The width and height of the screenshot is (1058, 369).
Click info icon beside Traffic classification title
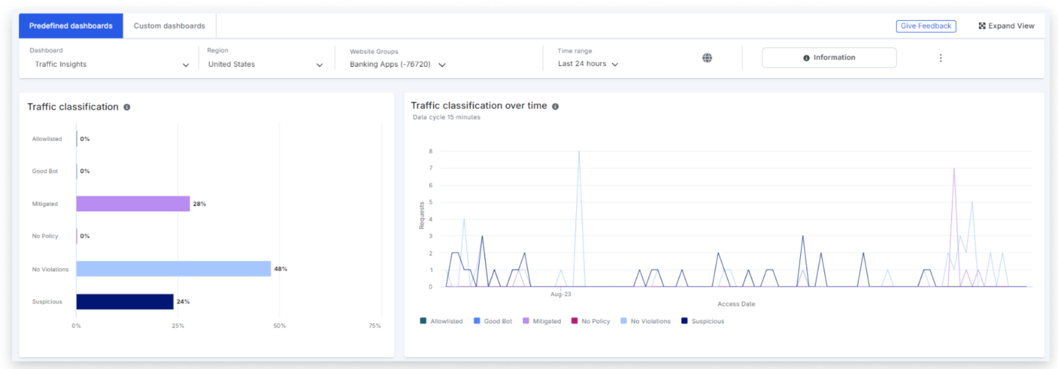pos(127,107)
